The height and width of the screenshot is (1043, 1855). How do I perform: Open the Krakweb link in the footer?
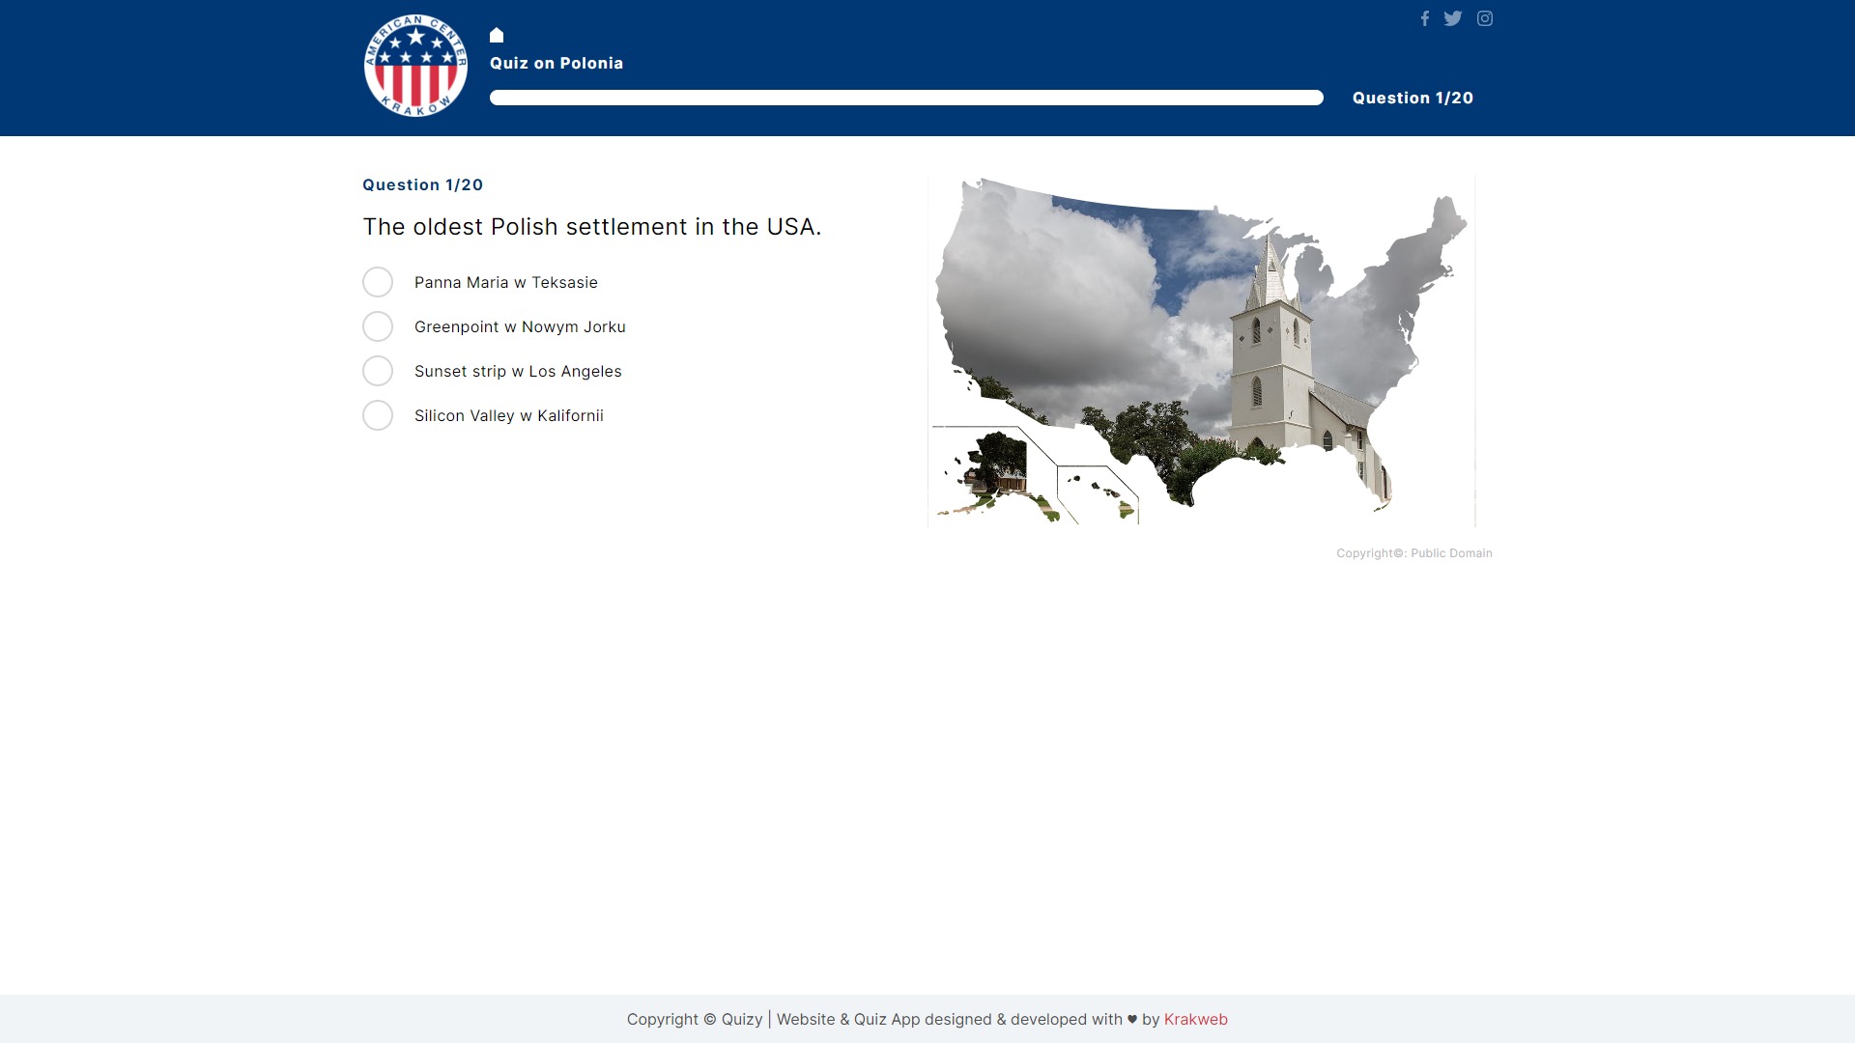click(1196, 1019)
